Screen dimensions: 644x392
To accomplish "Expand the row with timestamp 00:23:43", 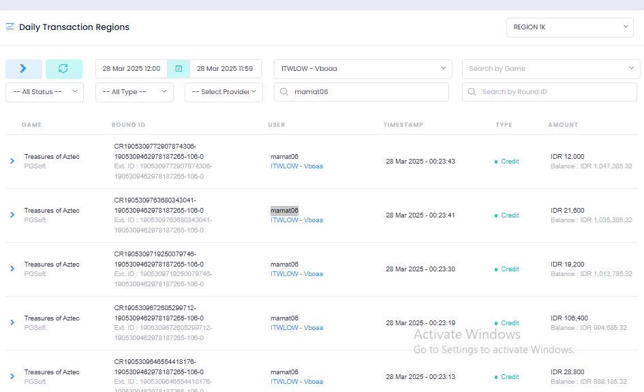I will (12, 161).
